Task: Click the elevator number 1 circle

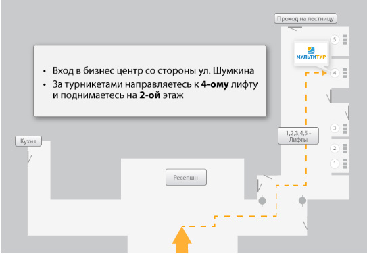Action: [x=335, y=163]
